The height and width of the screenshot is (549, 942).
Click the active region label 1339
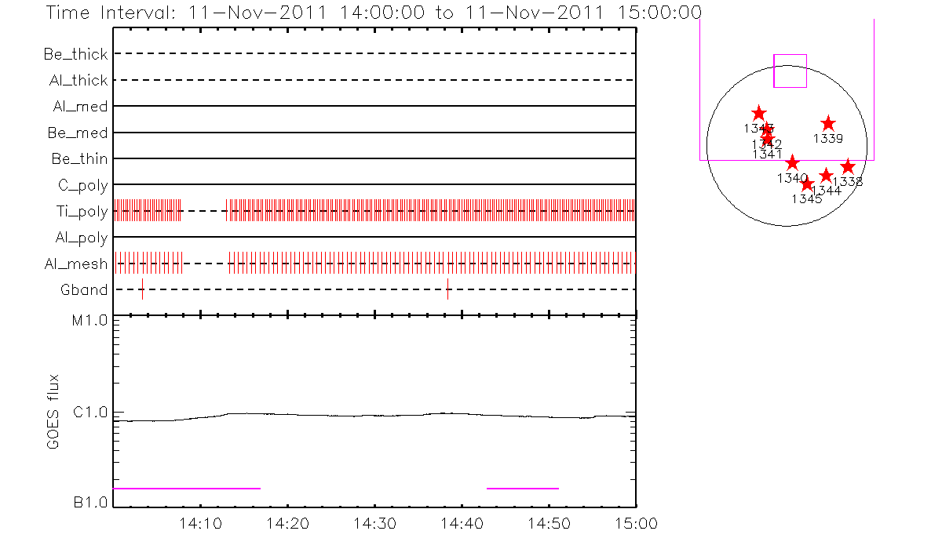coord(828,139)
